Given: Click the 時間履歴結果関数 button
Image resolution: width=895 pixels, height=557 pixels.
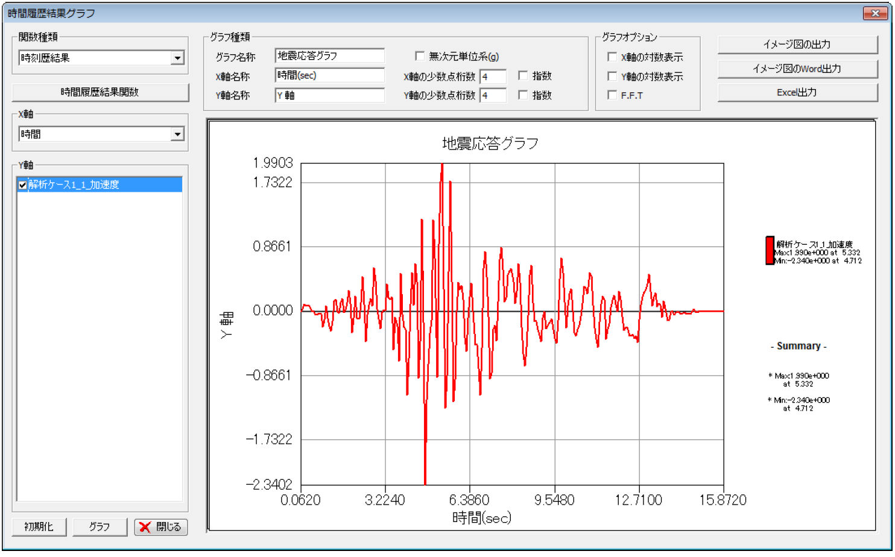Looking at the screenshot, I should tap(100, 92).
